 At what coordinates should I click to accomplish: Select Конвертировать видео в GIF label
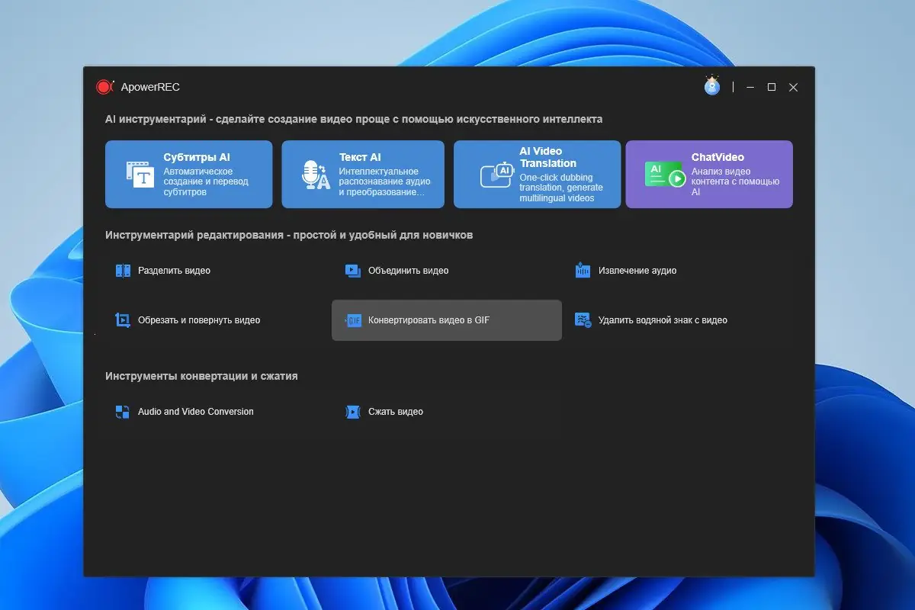(x=429, y=320)
